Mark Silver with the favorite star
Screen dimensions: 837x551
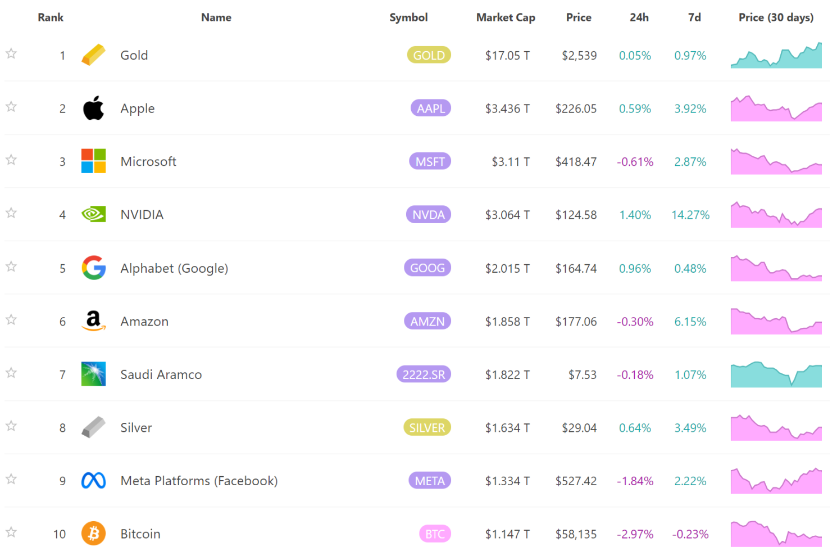pos(11,426)
